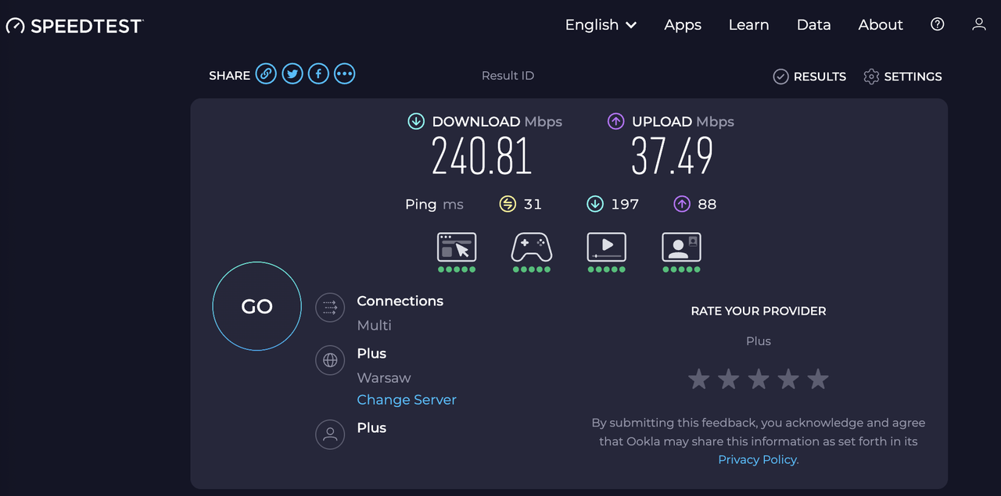Open RESULTS history
Screen dimensions: 1001x496
pos(809,77)
